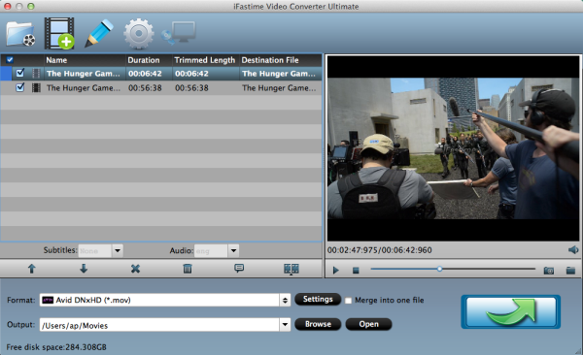Uncheck the 00:06:42 Hunger Games item

(20, 73)
